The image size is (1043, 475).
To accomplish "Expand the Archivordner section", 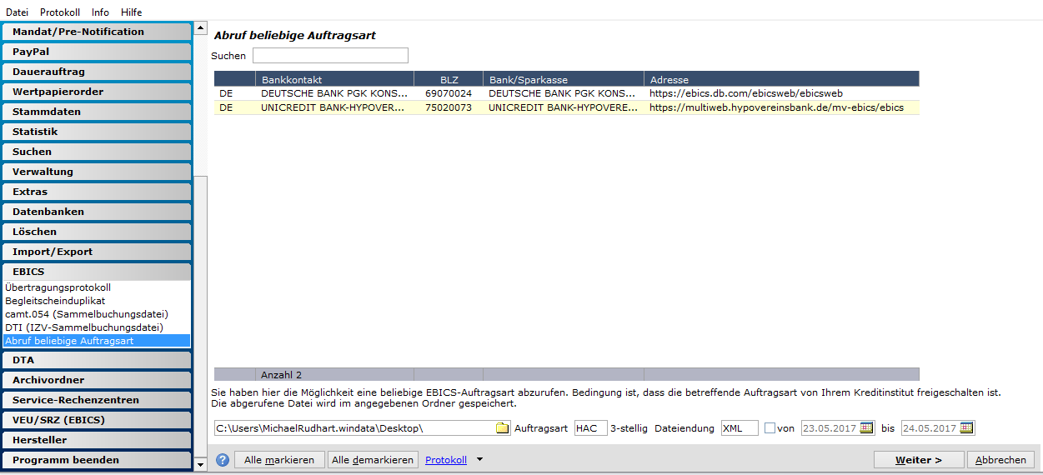I will pos(96,380).
